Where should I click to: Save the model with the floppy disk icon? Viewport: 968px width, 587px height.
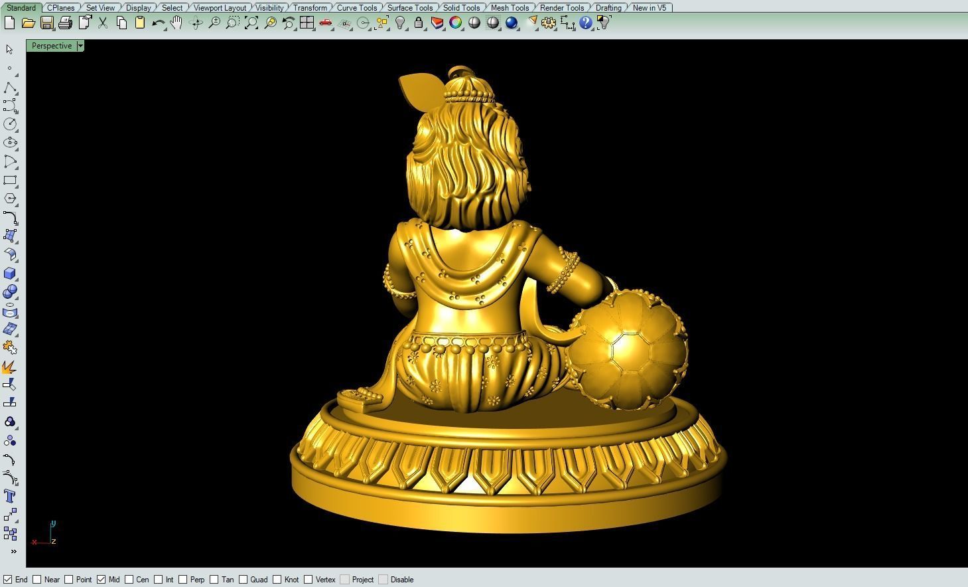[x=46, y=23]
